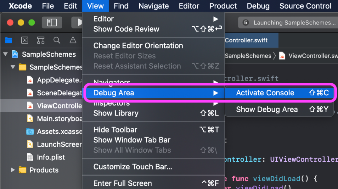Select the Products group row
Screen dimensions: 338x189
coord(41,170)
